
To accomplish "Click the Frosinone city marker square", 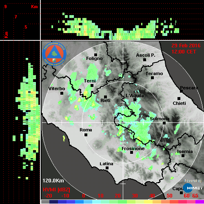I will pyautogui.click(x=131, y=152).
